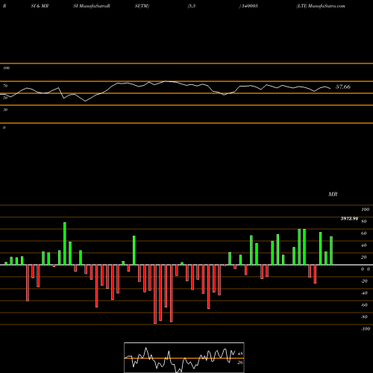Select the 5973.89 price label
This screenshot has width=373, height=373.
[349, 219]
